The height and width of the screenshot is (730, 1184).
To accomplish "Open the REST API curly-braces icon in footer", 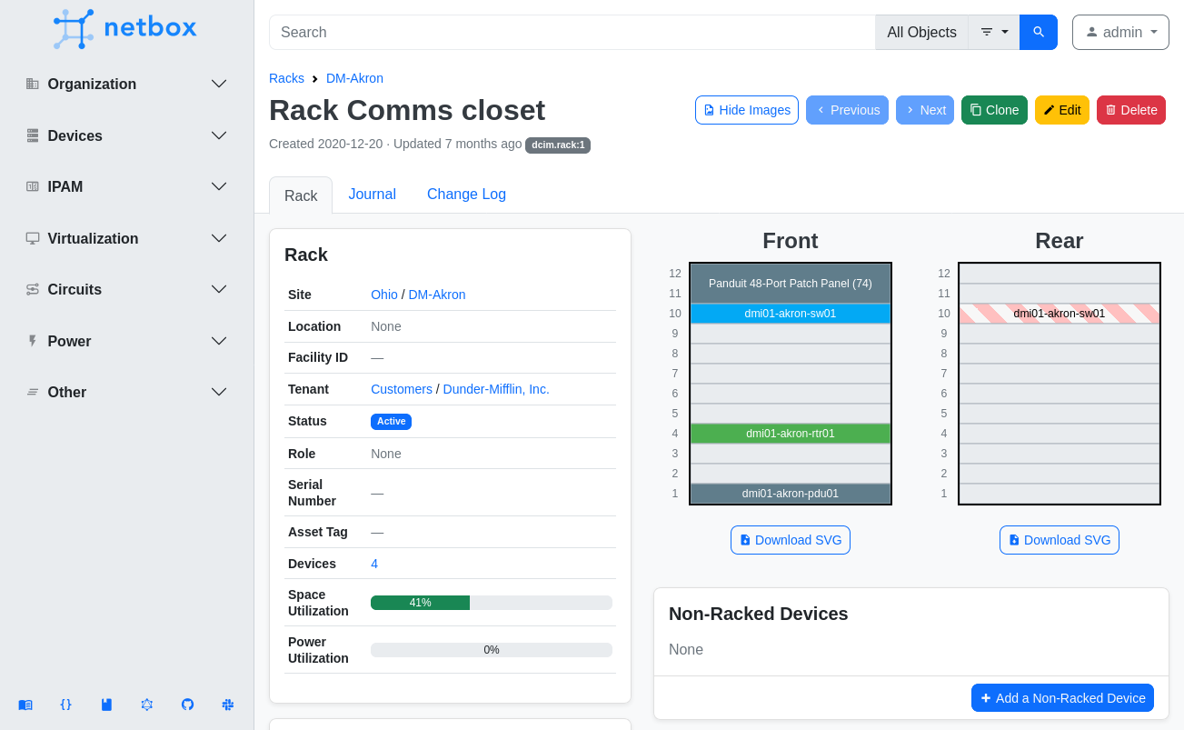I will coord(65,705).
